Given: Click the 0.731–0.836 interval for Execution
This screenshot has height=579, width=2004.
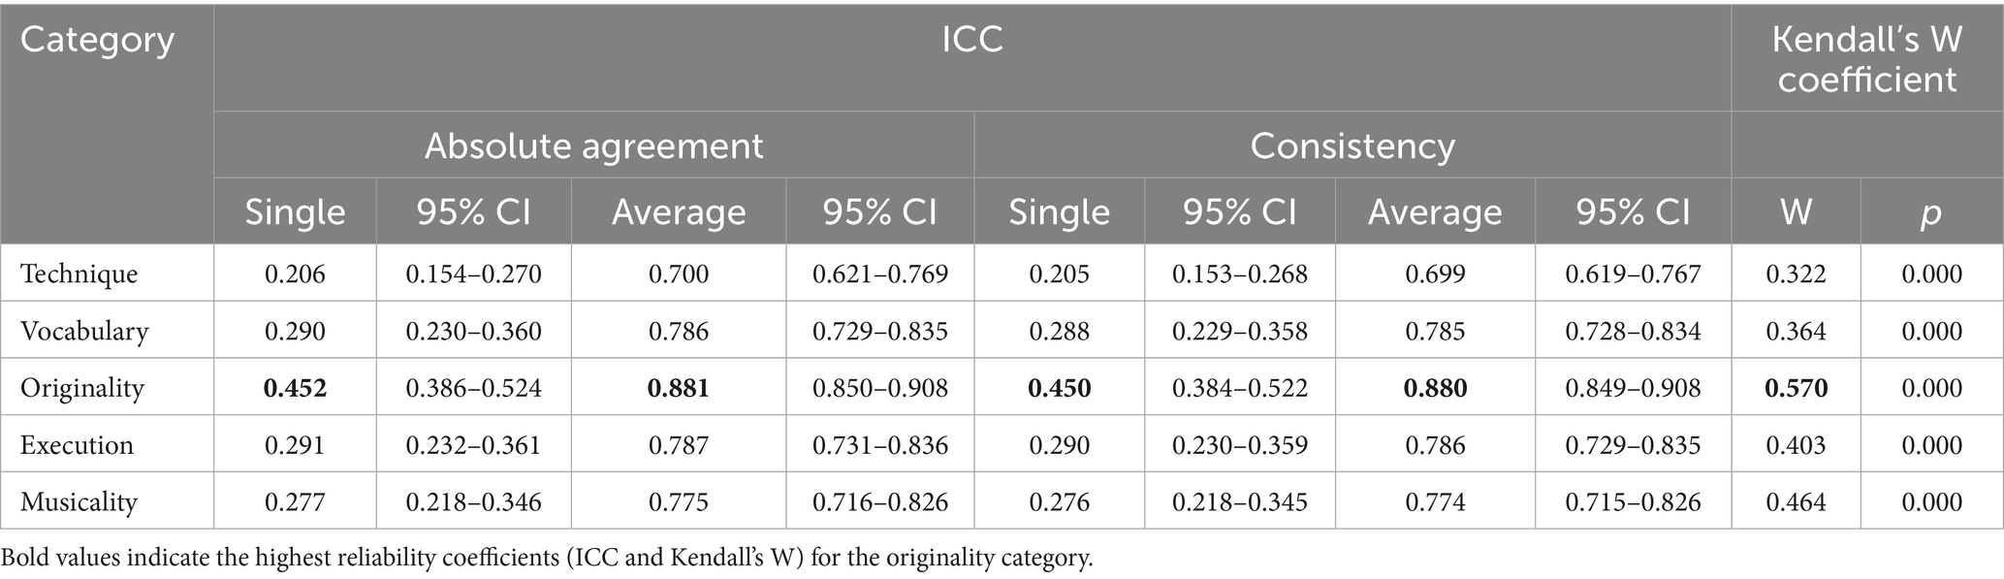Looking at the screenshot, I should [x=879, y=445].
